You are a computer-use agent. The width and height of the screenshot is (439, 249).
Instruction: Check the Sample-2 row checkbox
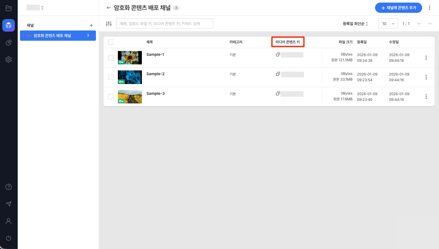(x=111, y=77)
